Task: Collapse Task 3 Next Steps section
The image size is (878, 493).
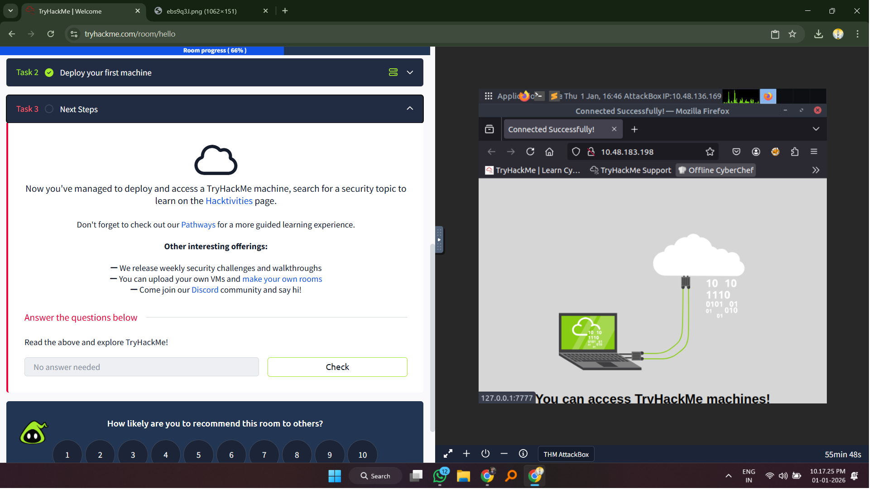Action: pyautogui.click(x=410, y=109)
